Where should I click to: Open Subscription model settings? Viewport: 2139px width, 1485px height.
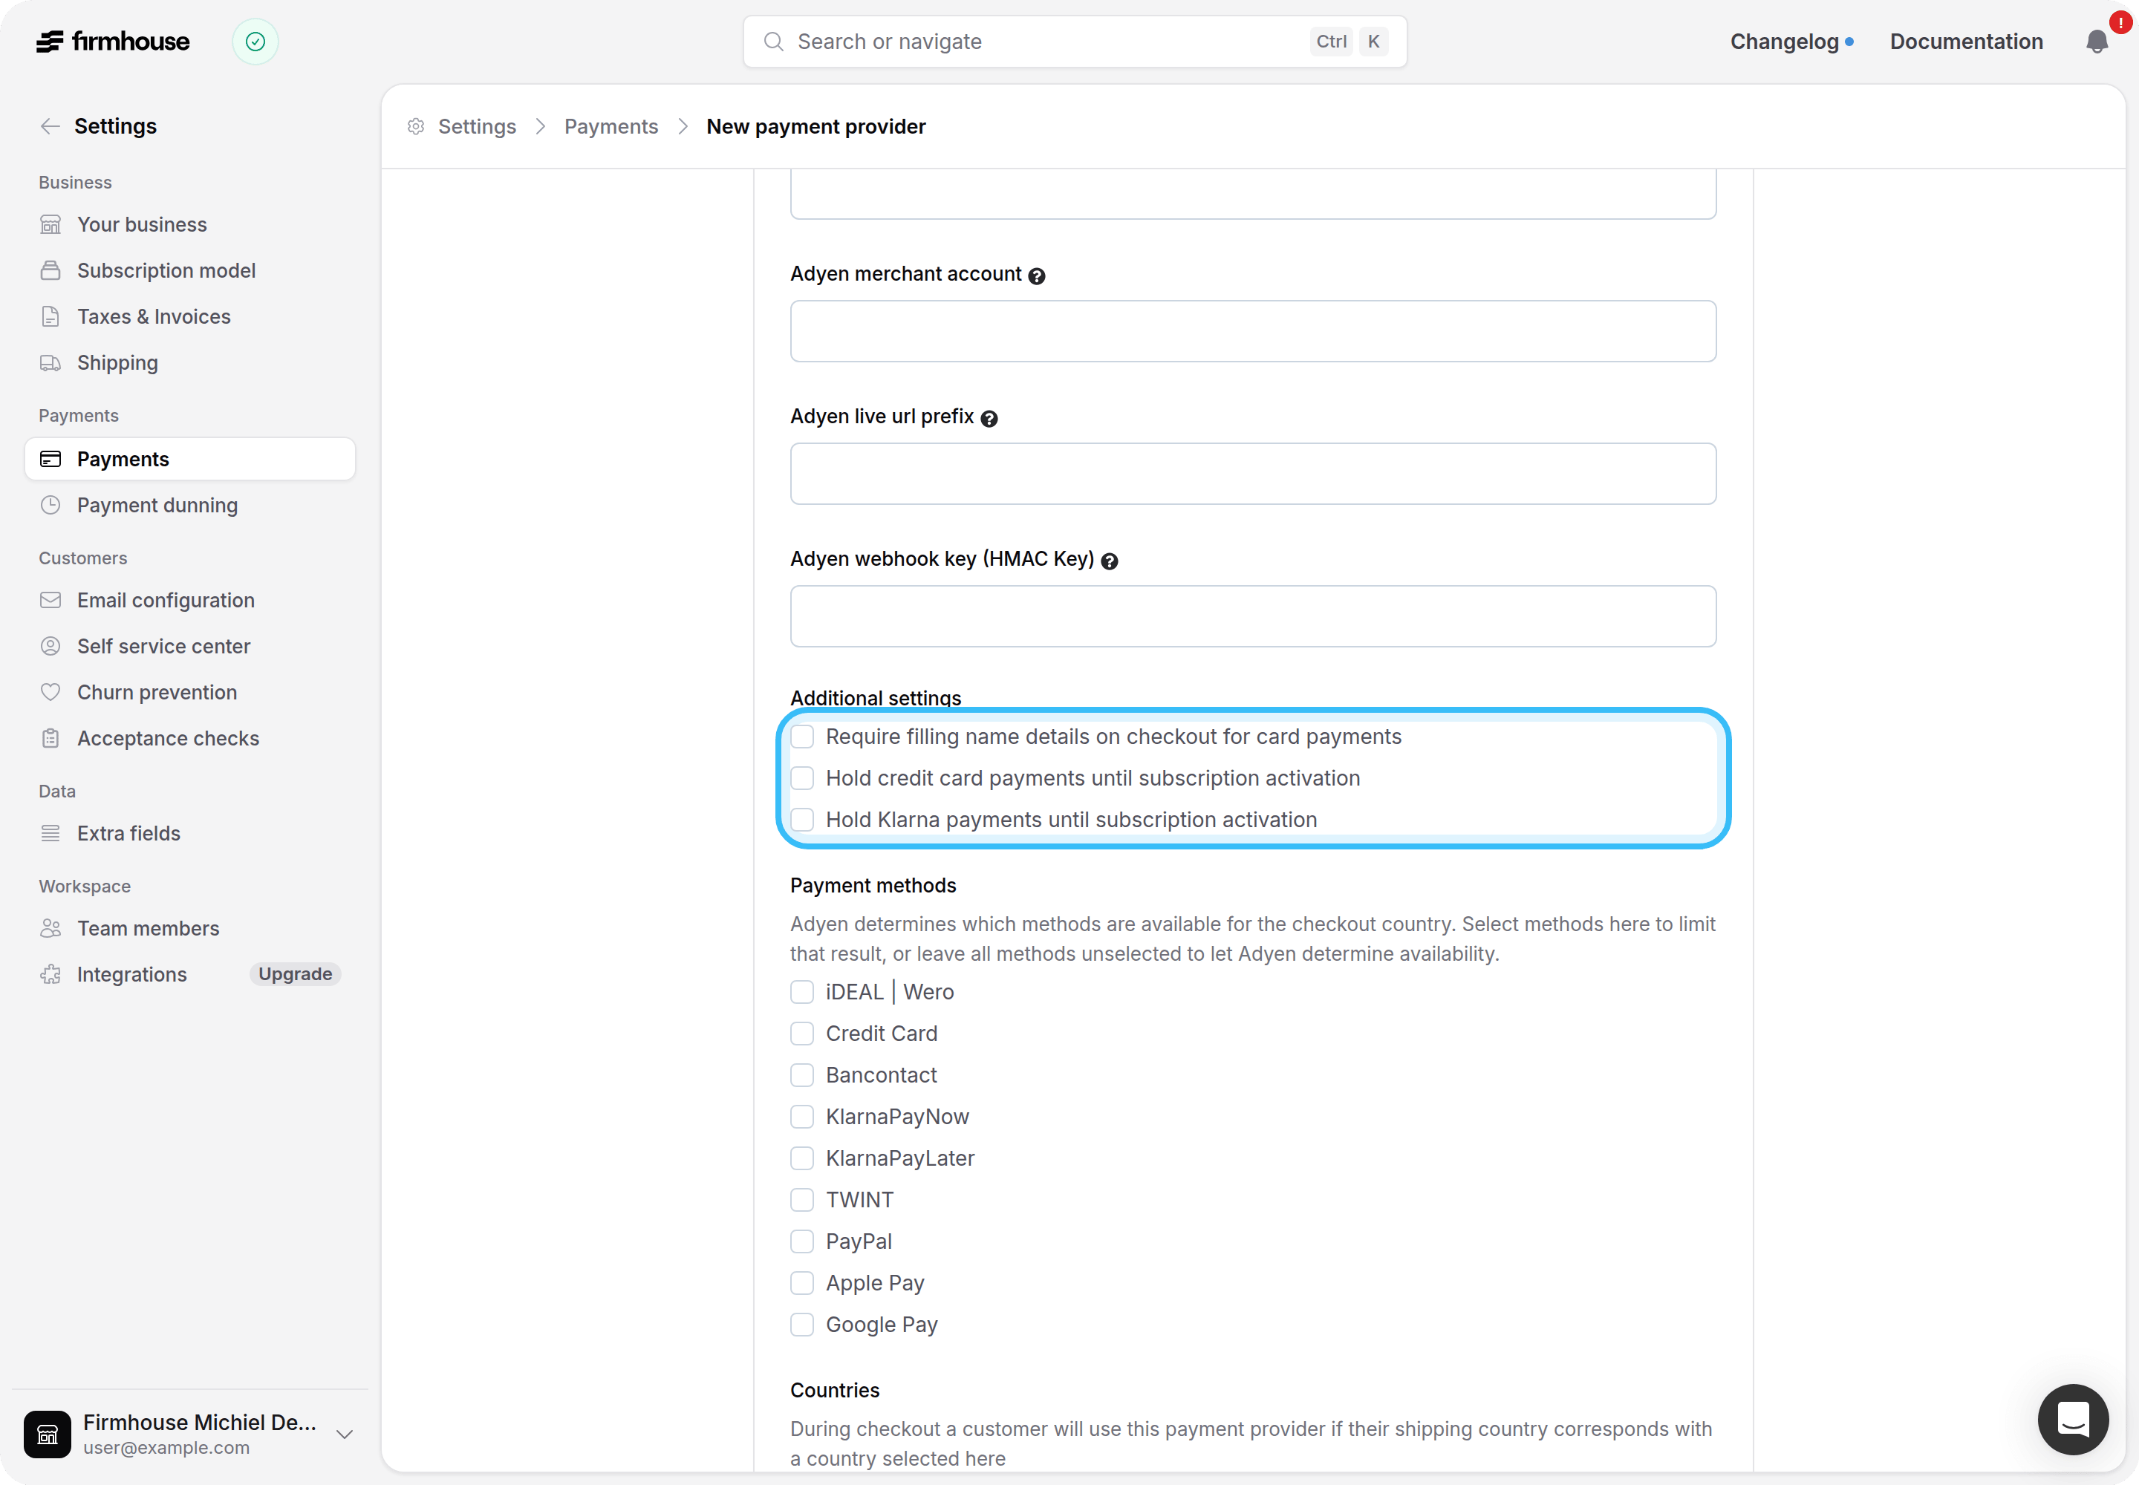(x=190, y=271)
